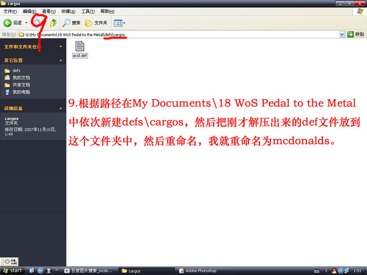Open the Search (搜索) toolbar button

(x=72, y=22)
